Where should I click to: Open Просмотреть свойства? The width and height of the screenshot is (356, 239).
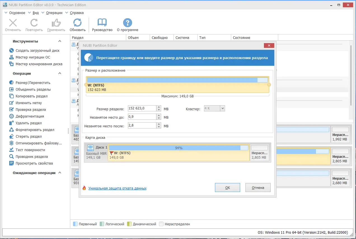click(x=34, y=163)
